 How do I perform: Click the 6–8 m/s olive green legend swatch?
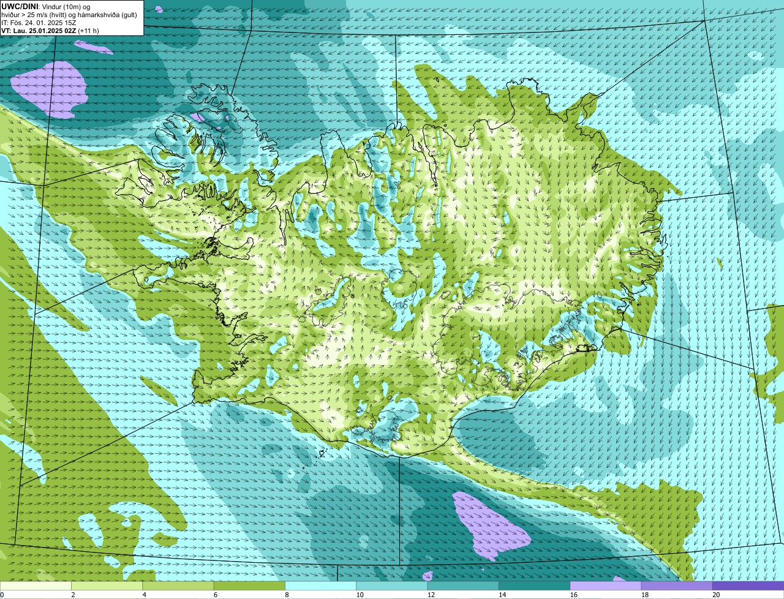[x=249, y=586]
